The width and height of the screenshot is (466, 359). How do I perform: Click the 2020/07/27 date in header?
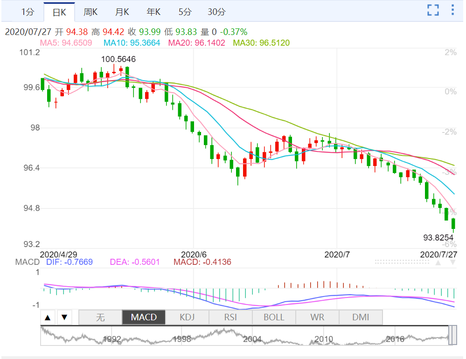coord(28,32)
